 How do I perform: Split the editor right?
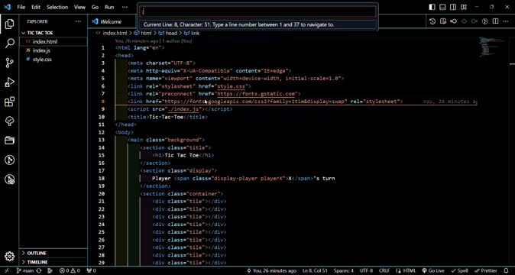(495, 21)
